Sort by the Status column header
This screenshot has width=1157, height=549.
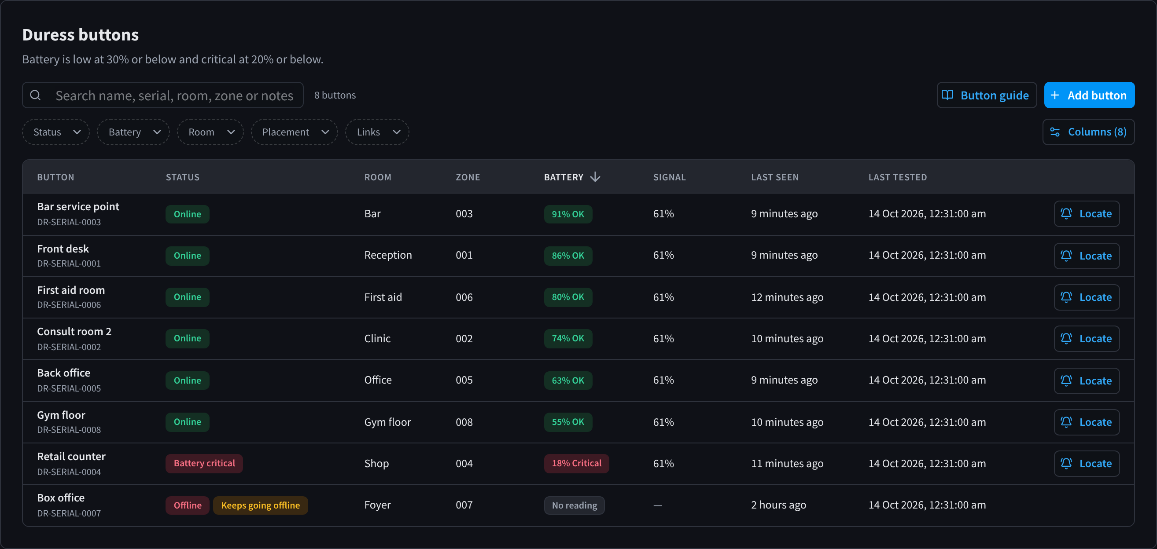183,177
